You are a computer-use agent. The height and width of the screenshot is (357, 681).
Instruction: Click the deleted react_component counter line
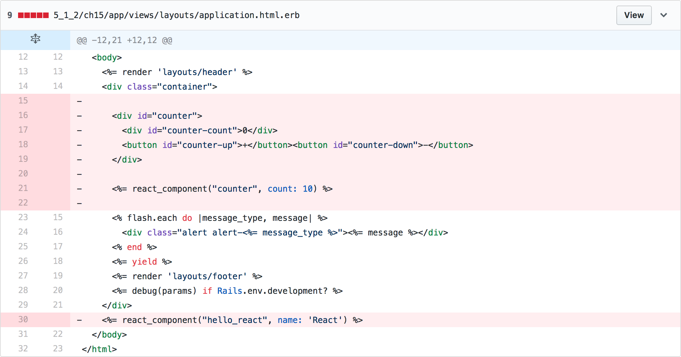pyautogui.click(x=222, y=189)
